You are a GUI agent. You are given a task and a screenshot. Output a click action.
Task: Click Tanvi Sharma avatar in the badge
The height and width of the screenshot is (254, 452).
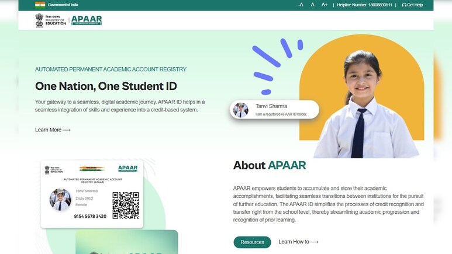pos(241,110)
